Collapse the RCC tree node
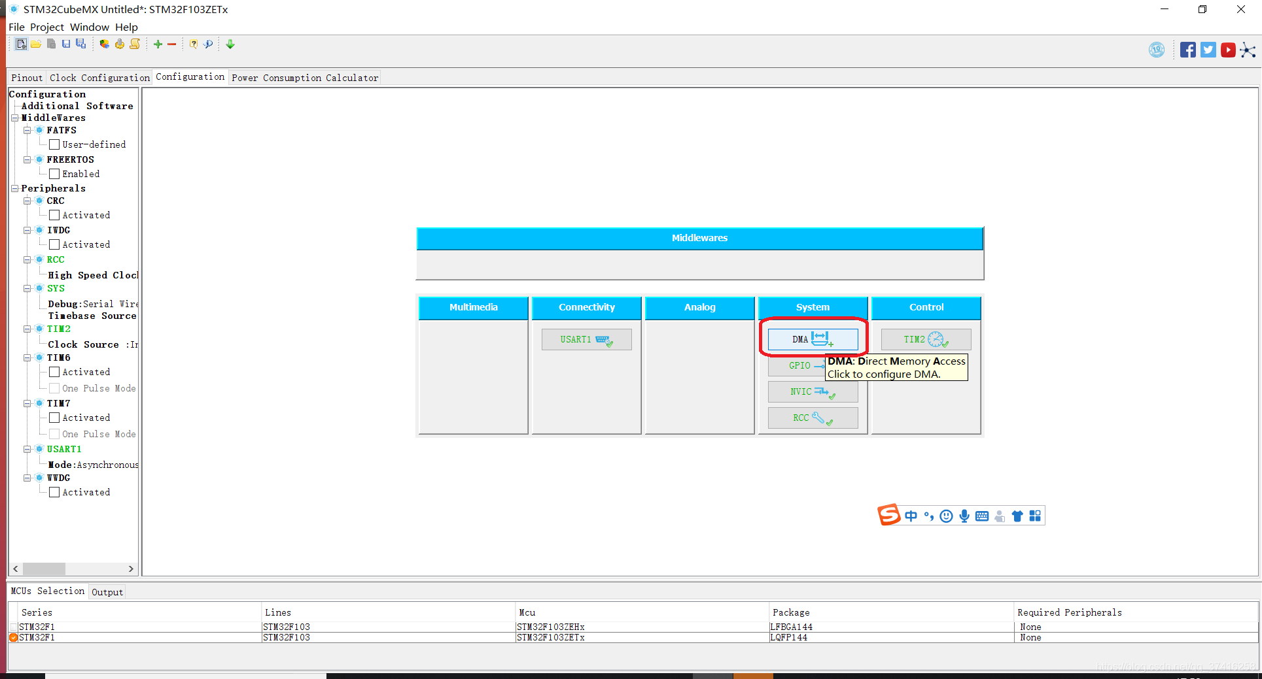The height and width of the screenshot is (679, 1262). point(27,259)
